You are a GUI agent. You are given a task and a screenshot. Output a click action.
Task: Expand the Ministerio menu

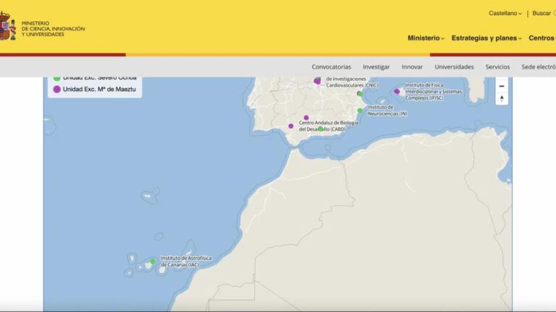426,38
